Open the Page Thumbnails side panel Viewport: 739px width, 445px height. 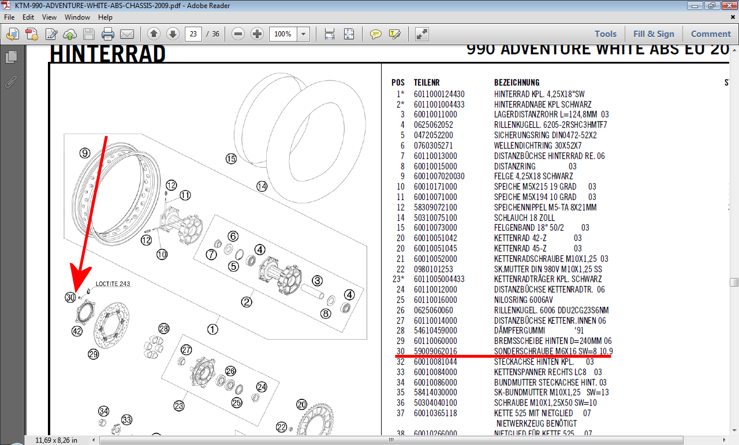[11, 57]
